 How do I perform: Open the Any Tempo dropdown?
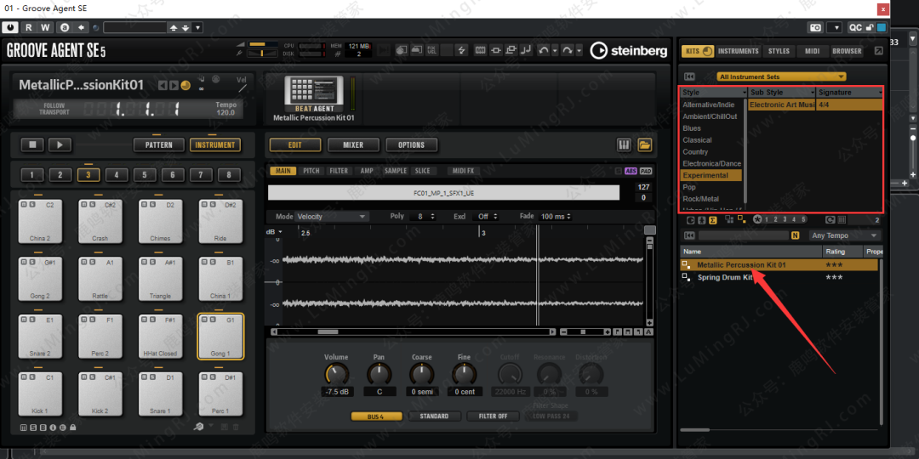pyautogui.click(x=845, y=235)
